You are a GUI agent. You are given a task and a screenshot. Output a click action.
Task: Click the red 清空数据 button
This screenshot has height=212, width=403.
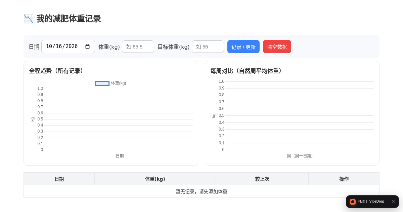[277, 47]
